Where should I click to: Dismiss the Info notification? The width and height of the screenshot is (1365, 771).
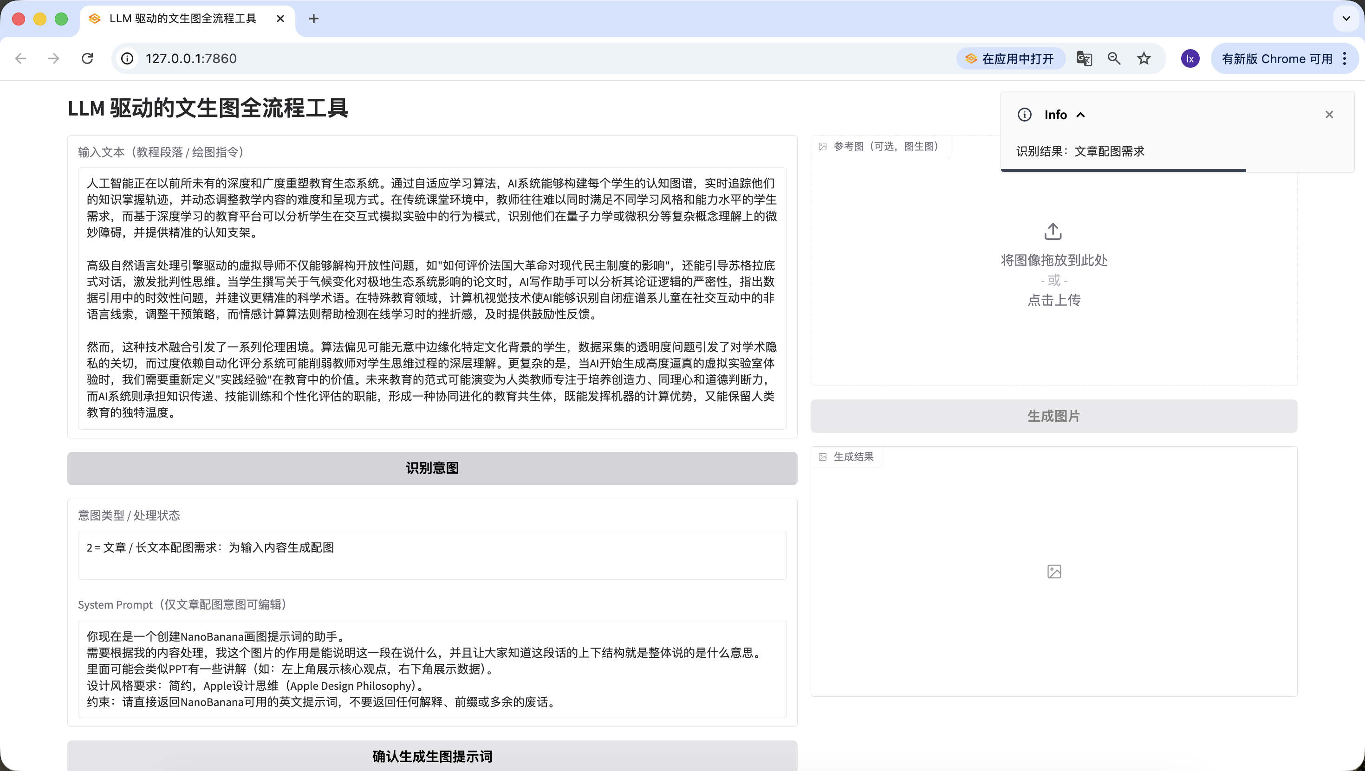pyautogui.click(x=1329, y=115)
